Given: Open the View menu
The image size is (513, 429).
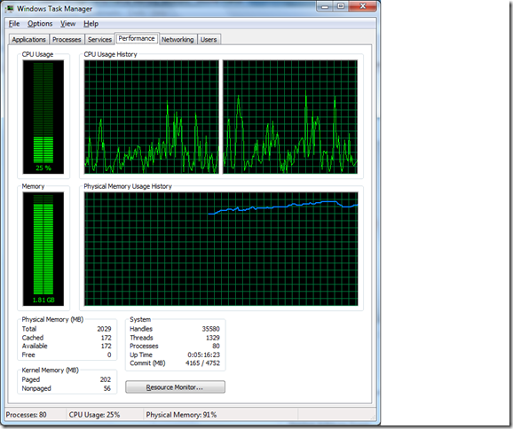Looking at the screenshot, I should tap(67, 24).
